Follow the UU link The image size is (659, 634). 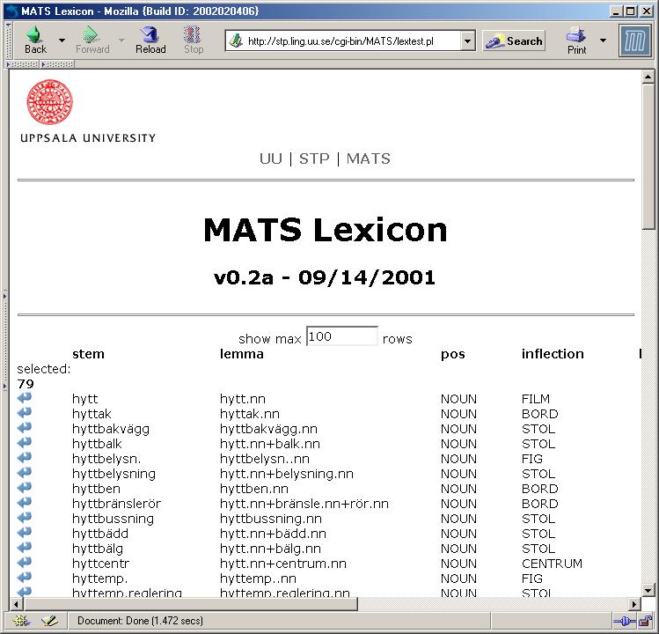point(271,158)
